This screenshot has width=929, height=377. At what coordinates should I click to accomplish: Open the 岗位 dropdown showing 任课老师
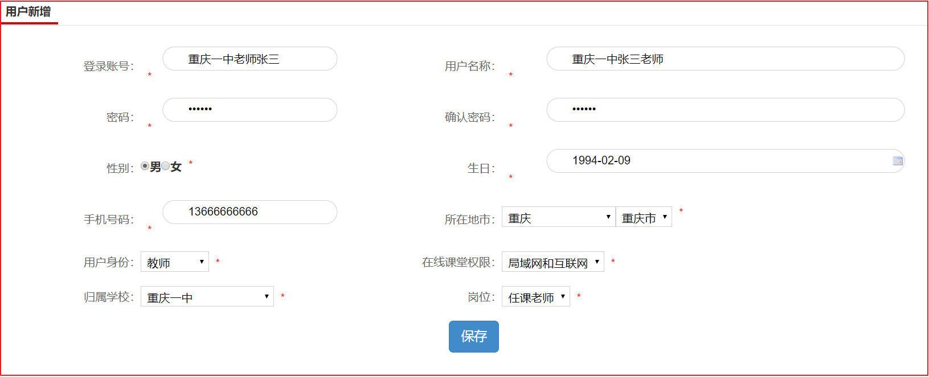535,296
